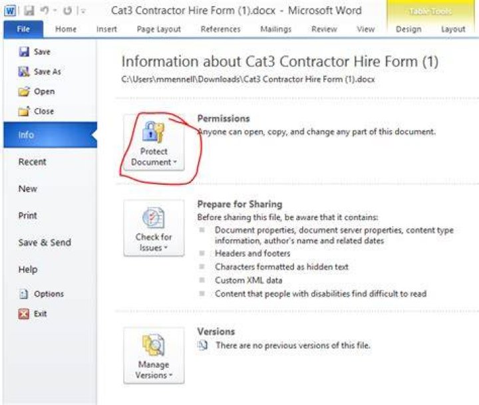
Task: Click 'Custom XML data' list item
Action: pyautogui.click(x=249, y=280)
